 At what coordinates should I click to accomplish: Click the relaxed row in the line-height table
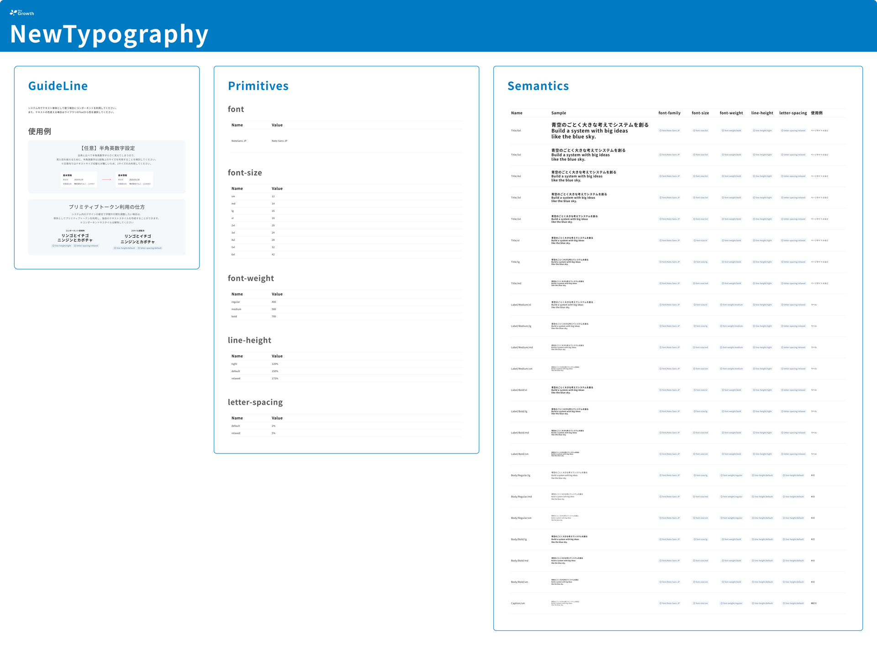[x=236, y=378]
